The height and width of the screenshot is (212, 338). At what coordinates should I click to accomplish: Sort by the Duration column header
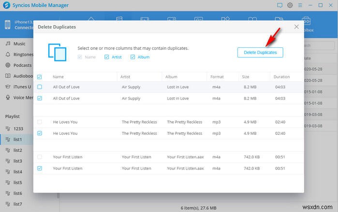click(281, 77)
